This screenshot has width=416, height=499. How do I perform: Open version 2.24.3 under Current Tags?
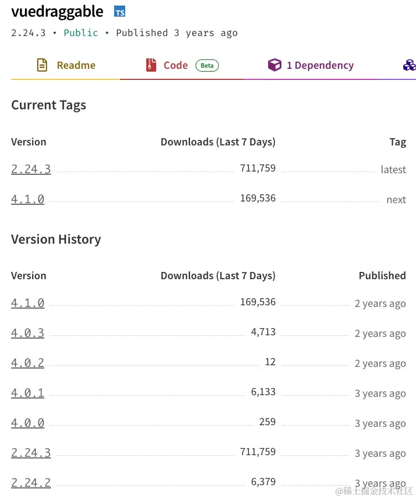click(31, 169)
